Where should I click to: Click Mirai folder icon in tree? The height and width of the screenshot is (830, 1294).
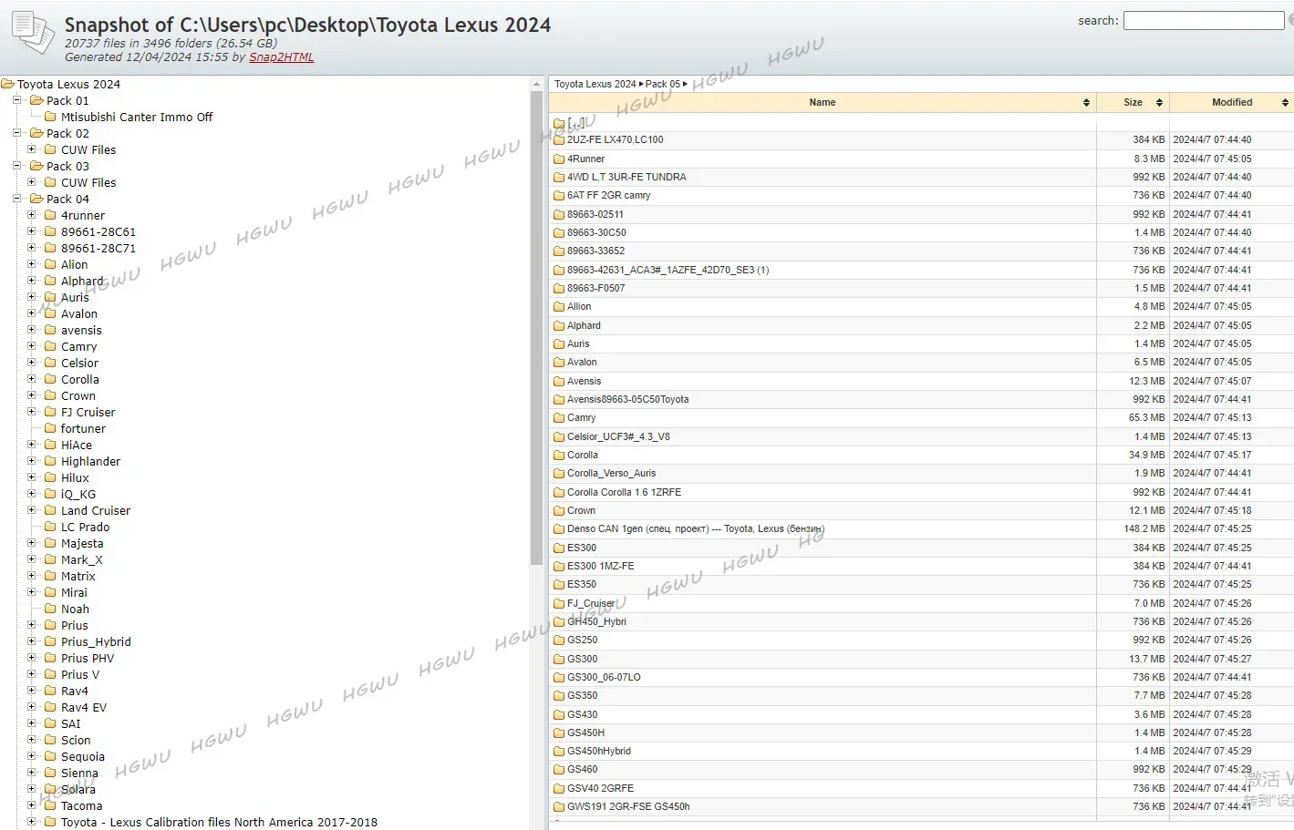coord(51,592)
